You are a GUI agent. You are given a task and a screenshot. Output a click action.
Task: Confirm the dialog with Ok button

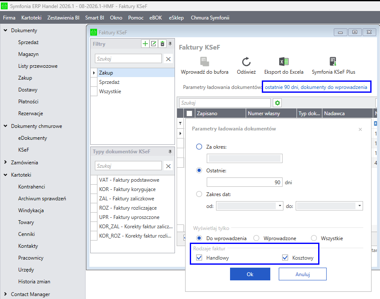(250, 274)
